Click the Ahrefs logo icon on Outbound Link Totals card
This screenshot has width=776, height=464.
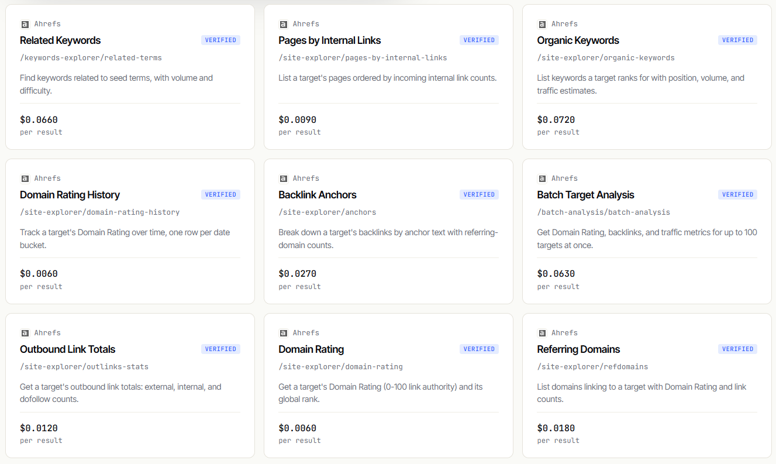pyautogui.click(x=25, y=333)
